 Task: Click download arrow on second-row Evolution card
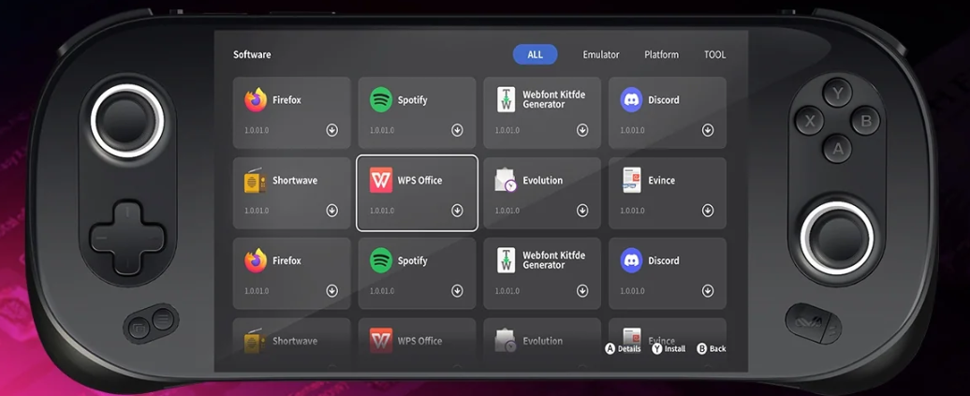click(x=582, y=211)
